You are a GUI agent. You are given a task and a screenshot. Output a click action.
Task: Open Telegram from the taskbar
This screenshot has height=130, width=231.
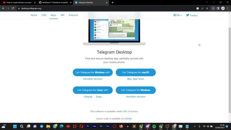click(x=42, y=126)
